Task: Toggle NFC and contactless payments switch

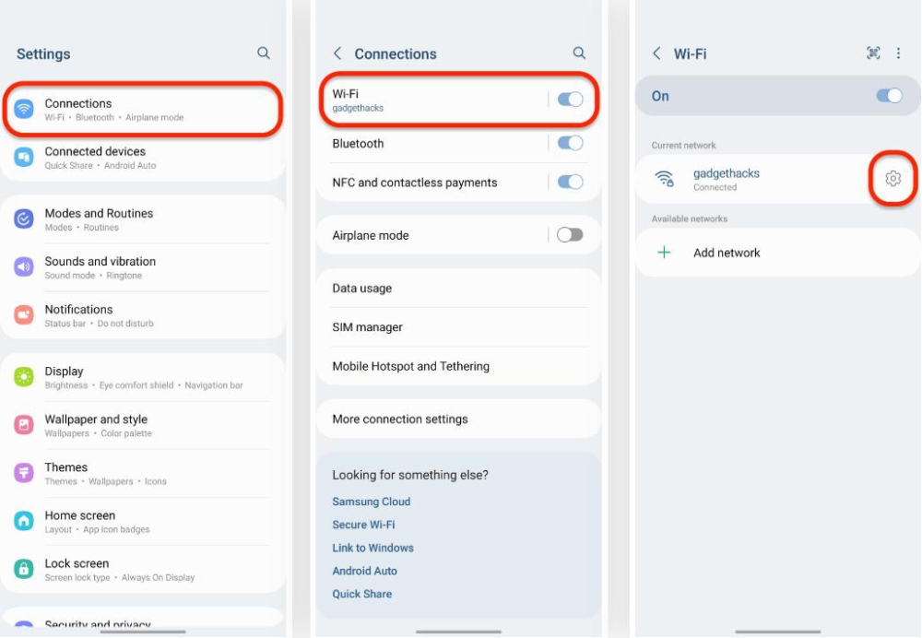Action: tap(570, 183)
